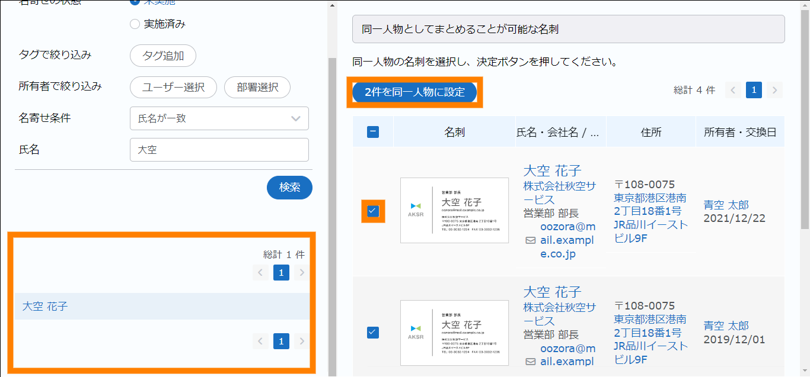Screen dimensions: 810x377
Task: Uncheck the second 大空 花子 card checkbox
Action: point(373,332)
